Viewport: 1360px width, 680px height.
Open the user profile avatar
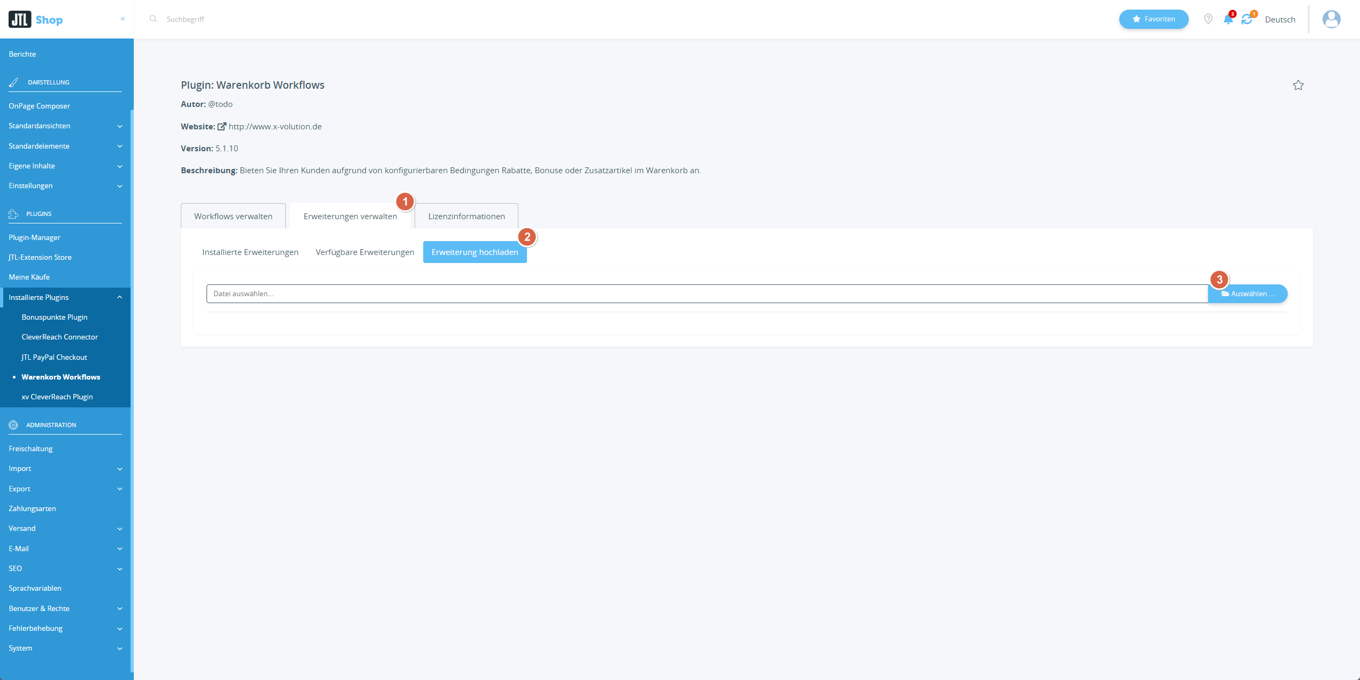coord(1331,19)
